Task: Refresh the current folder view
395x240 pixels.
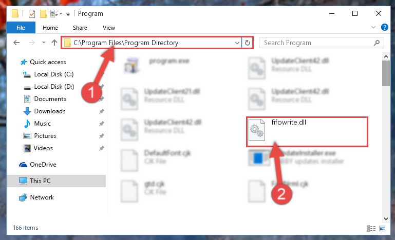Action: (248, 43)
